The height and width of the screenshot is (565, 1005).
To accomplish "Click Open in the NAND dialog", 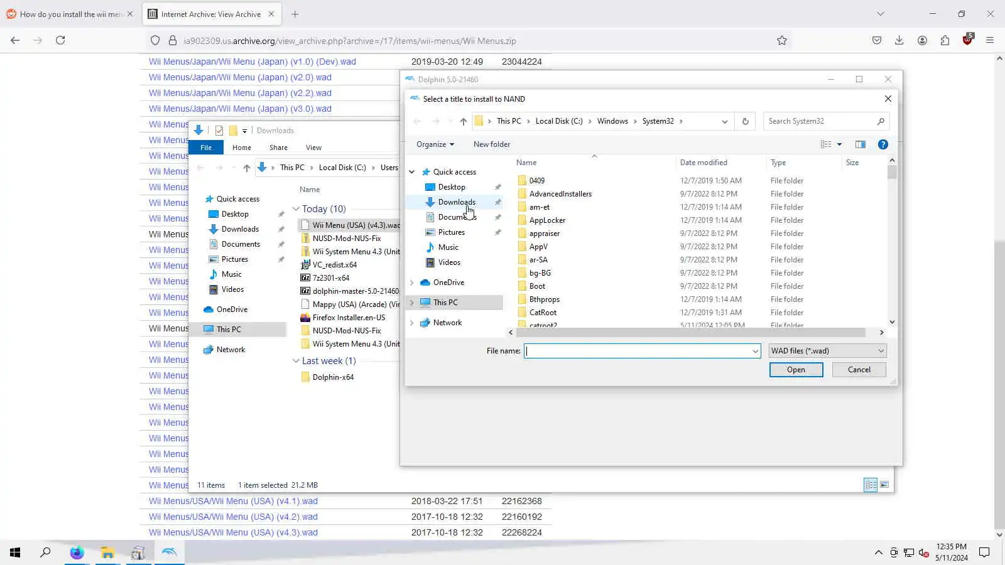I will tap(796, 370).
